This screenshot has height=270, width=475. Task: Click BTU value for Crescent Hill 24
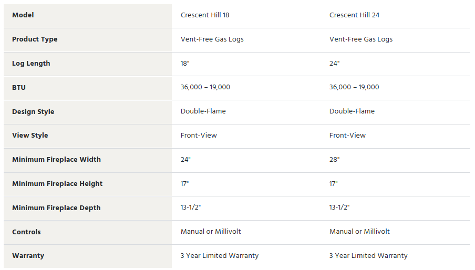(x=354, y=87)
